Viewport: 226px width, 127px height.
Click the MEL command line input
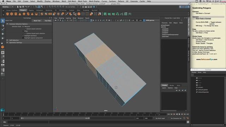point(28,122)
